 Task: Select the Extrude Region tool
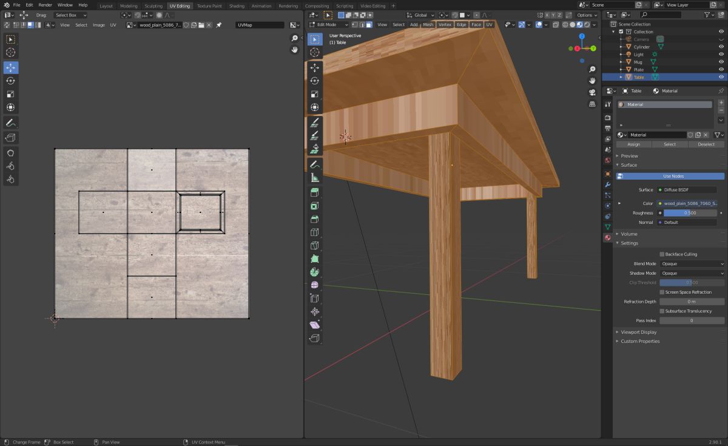[315, 192]
